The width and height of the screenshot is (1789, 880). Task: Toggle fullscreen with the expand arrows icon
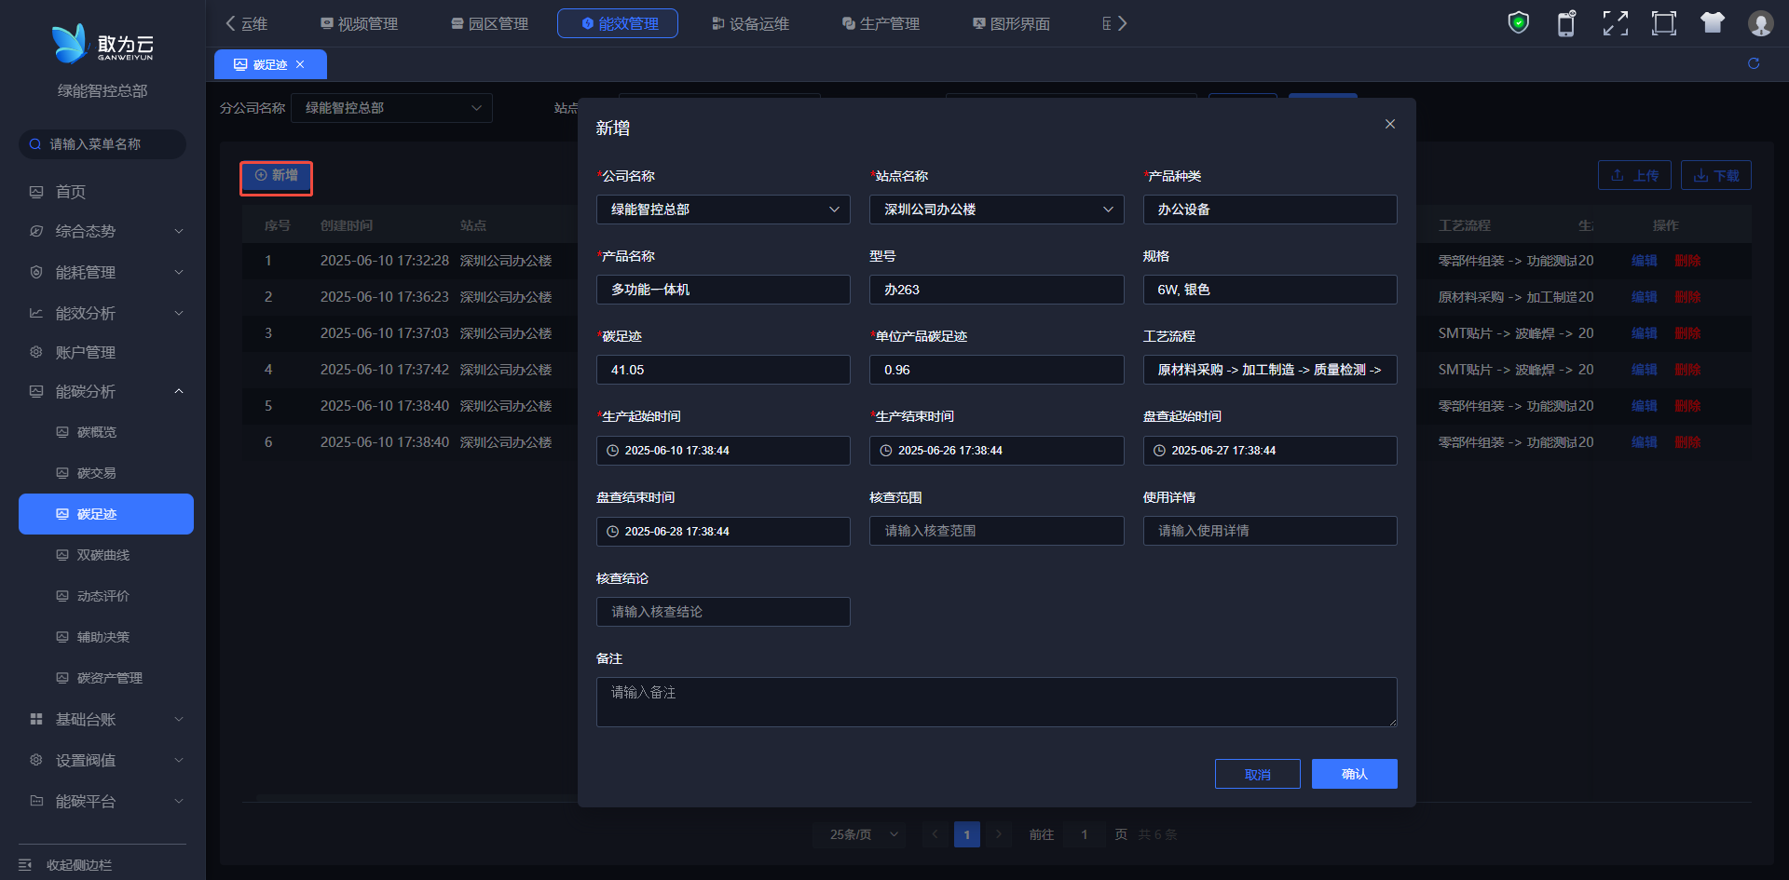1615,23
